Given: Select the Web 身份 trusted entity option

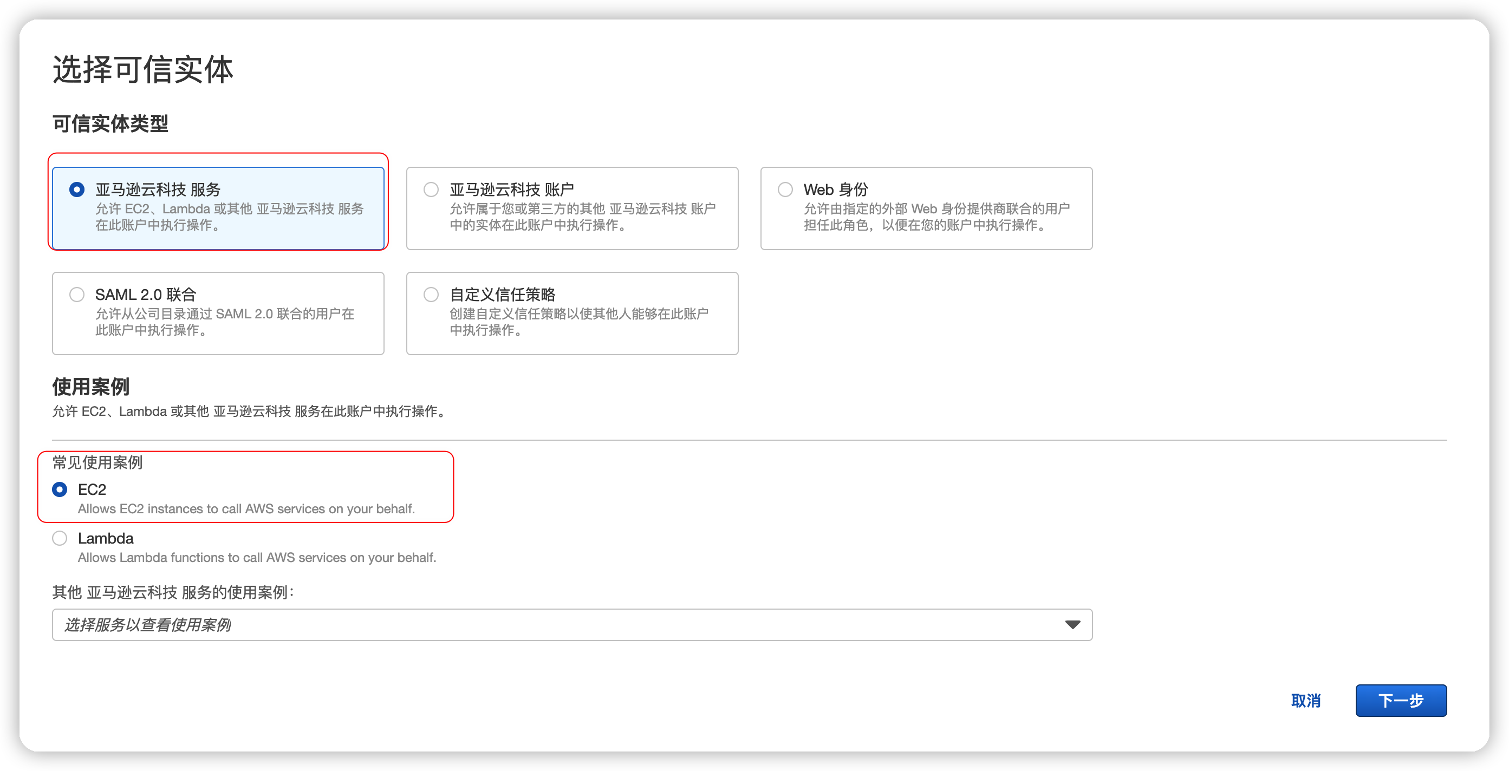Looking at the screenshot, I should [x=785, y=189].
